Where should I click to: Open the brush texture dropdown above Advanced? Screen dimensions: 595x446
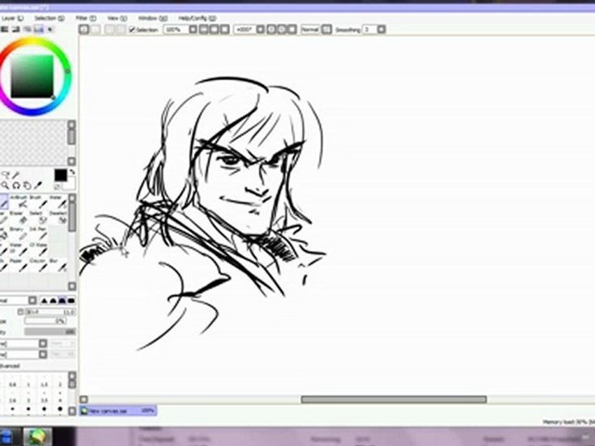click(43, 354)
